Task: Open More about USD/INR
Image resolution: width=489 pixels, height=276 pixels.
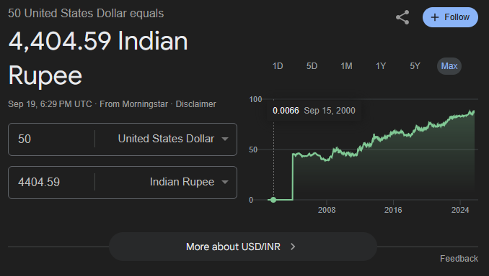Action: click(243, 247)
